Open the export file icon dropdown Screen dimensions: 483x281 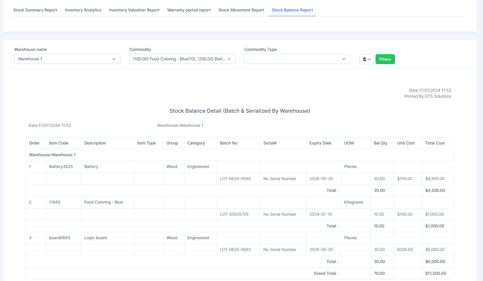click(x=367, y=59)
